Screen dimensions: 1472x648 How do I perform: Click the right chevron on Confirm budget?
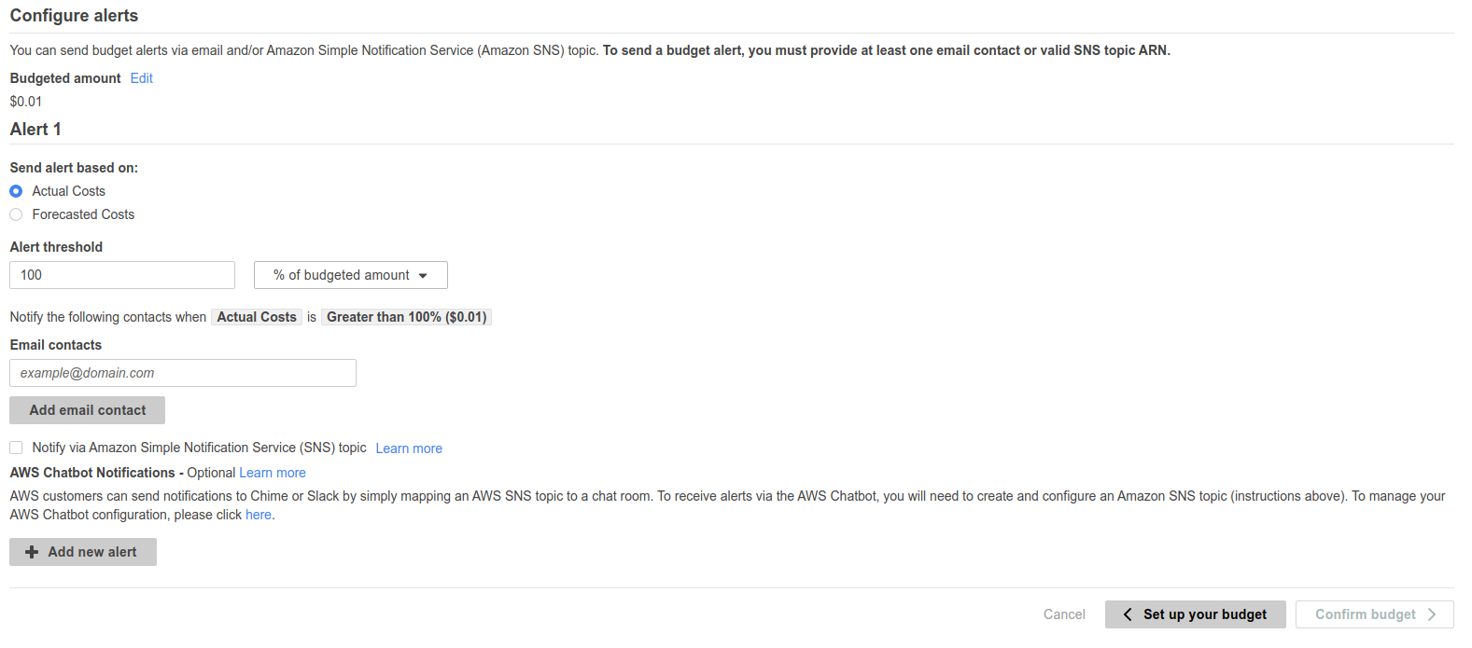click(1431, 614)
